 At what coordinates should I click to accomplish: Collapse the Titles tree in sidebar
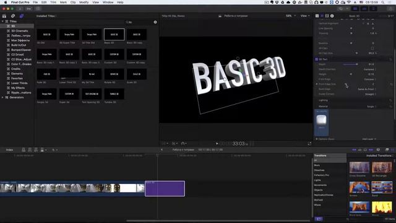click(2, 21)
